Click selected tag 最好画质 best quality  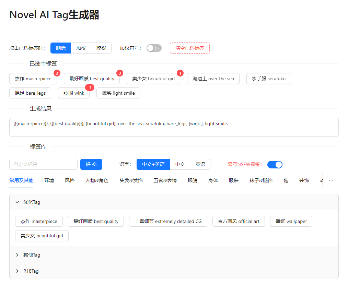(92, 79)
